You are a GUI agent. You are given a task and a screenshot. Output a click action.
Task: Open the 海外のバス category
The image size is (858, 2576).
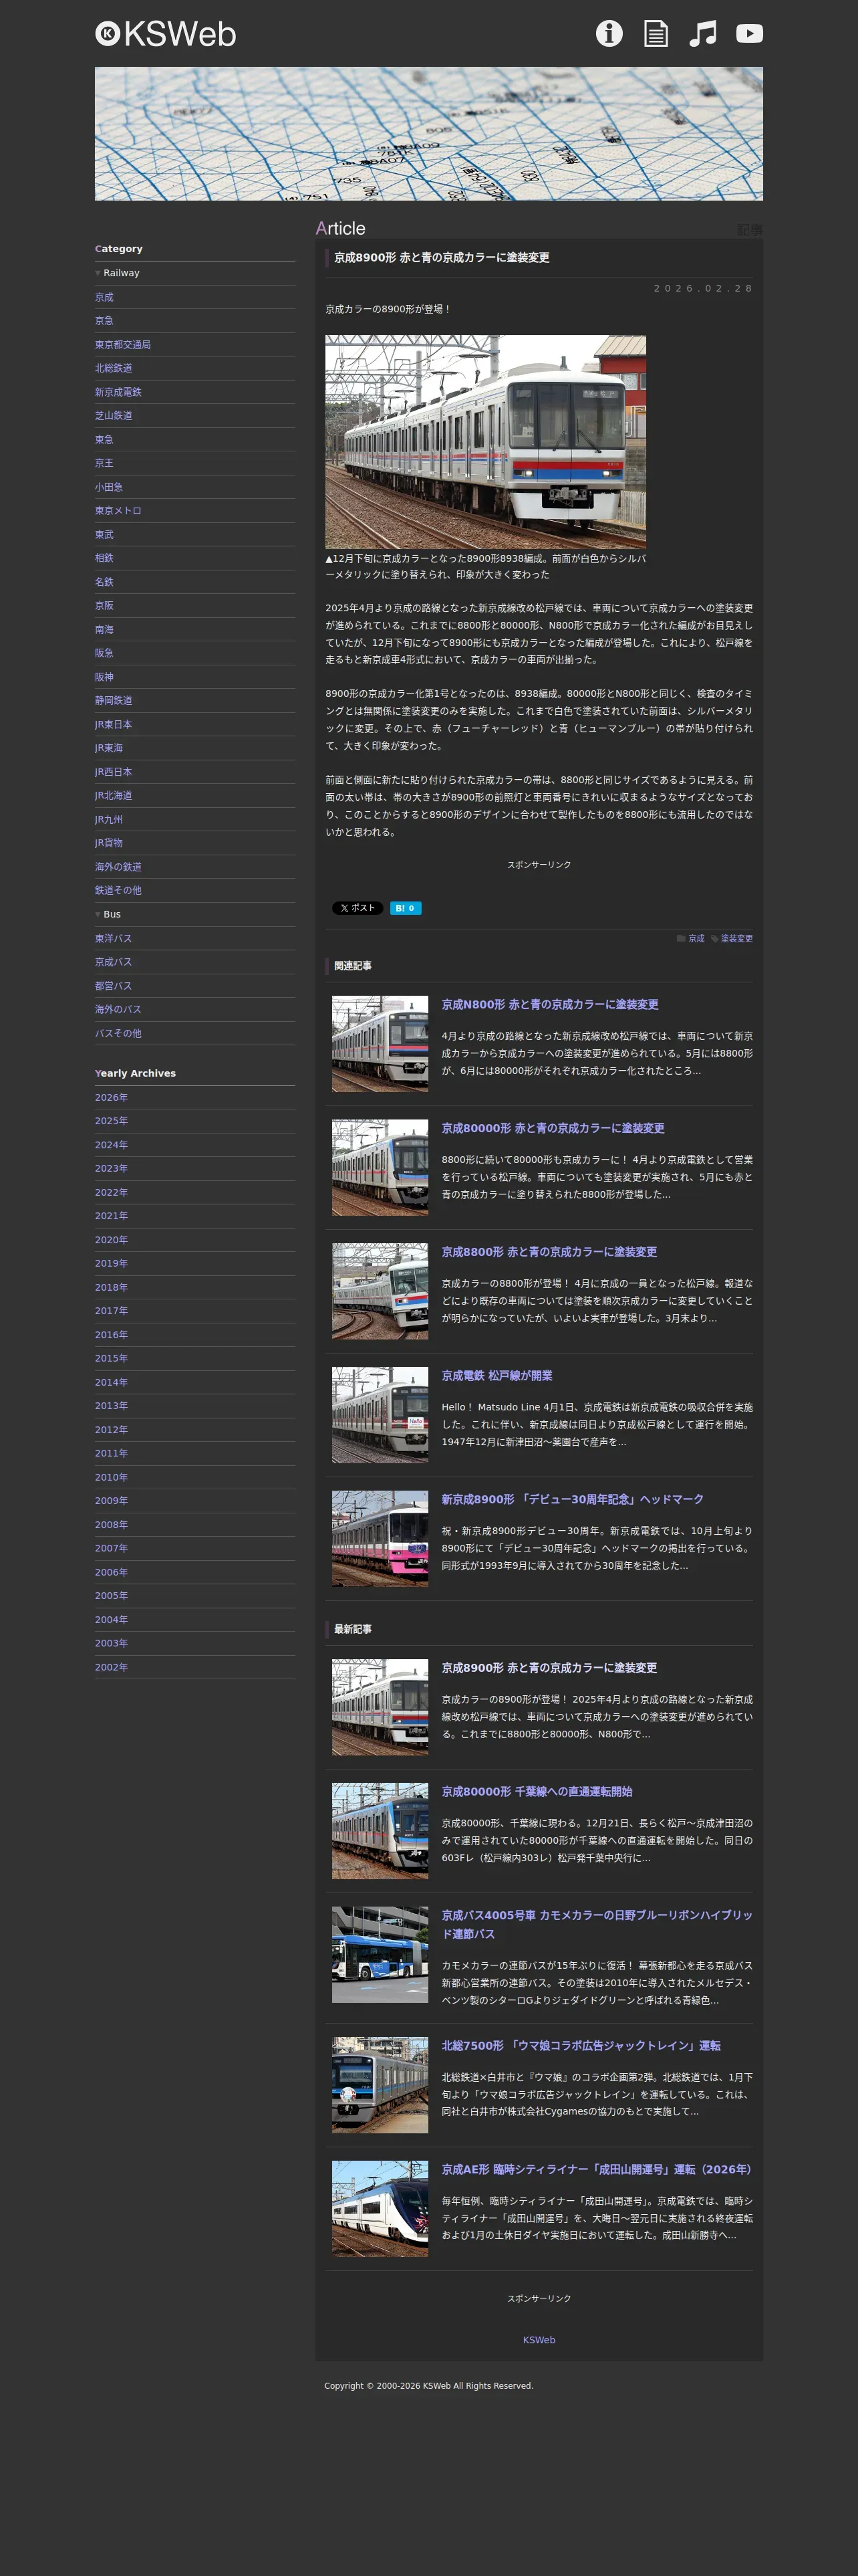click(118, 1009)
